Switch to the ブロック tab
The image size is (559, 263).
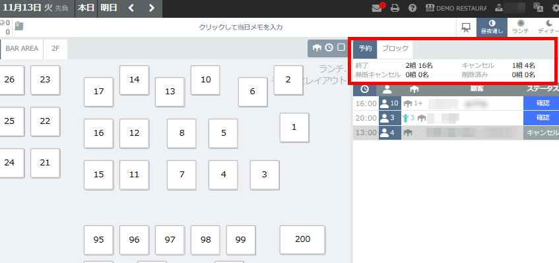pos(395,49)
